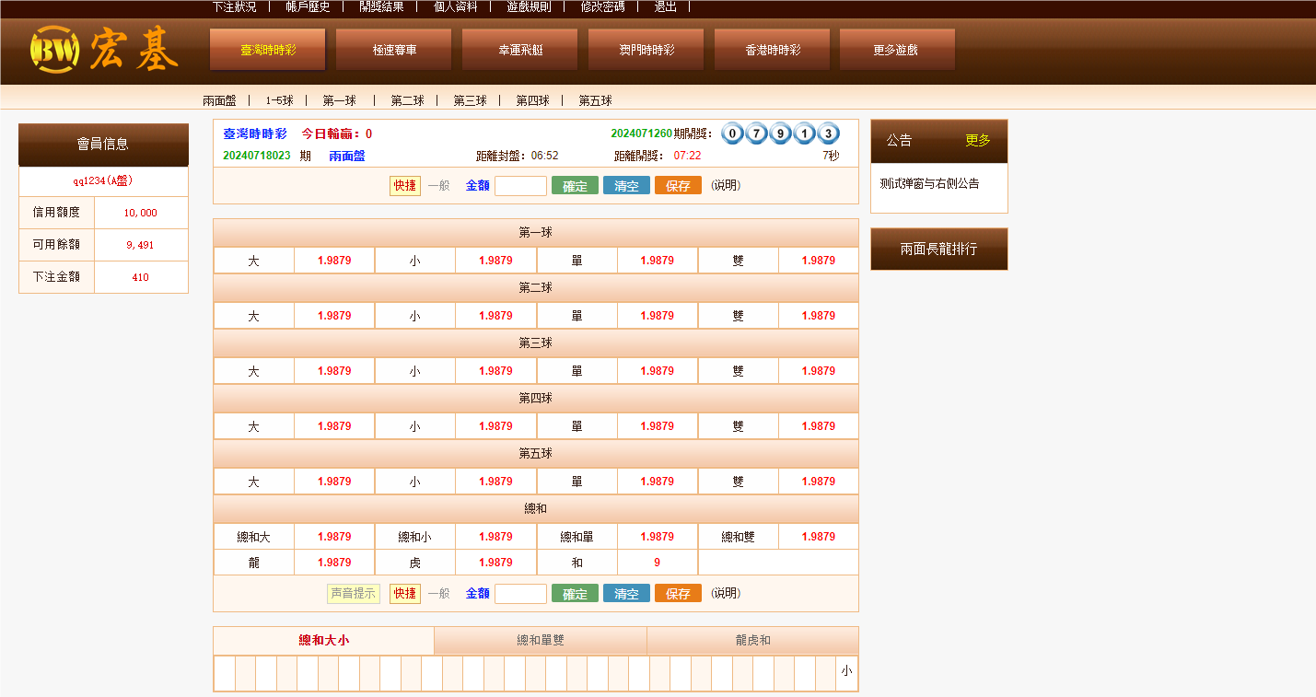Open the 龍虎和 tab
Viewport: 1316px width, 697px height.
coord(752,640)
